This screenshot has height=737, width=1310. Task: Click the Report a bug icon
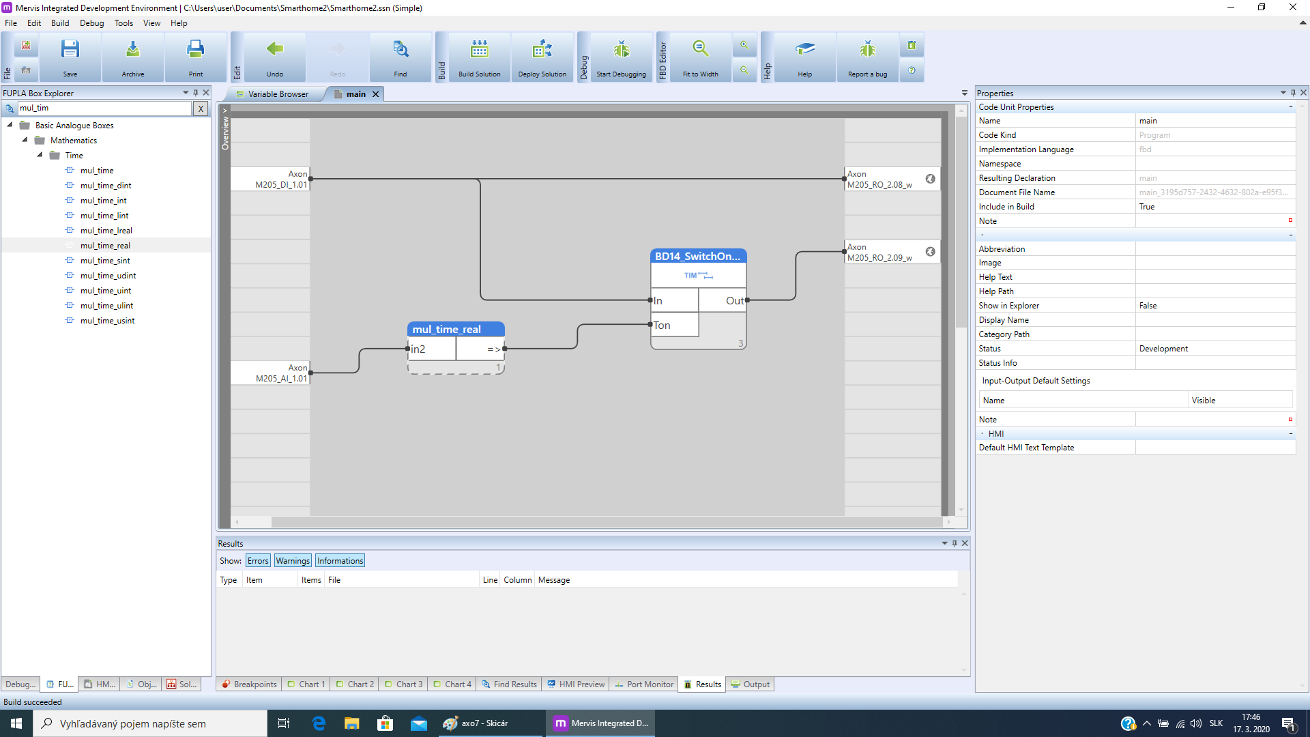tap(867, 50)
